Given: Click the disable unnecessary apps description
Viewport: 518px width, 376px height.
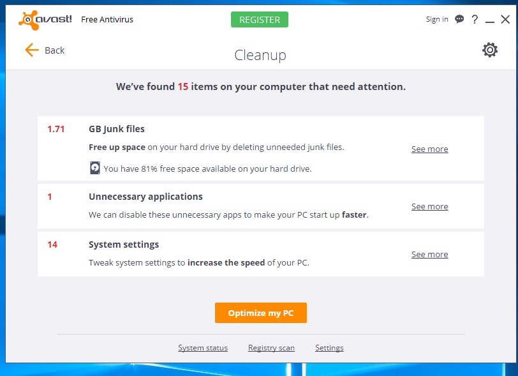Looking at the screenshot, I should pos(228,215).
